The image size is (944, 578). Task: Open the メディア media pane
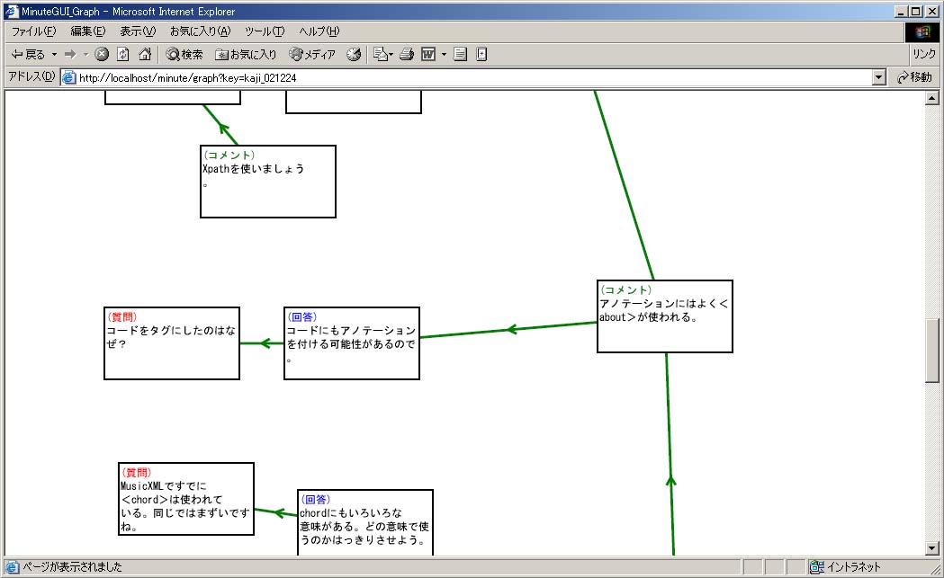pos(312,55)
